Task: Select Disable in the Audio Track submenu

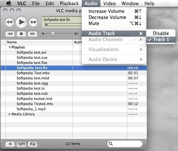Action: tap(161, 33)
